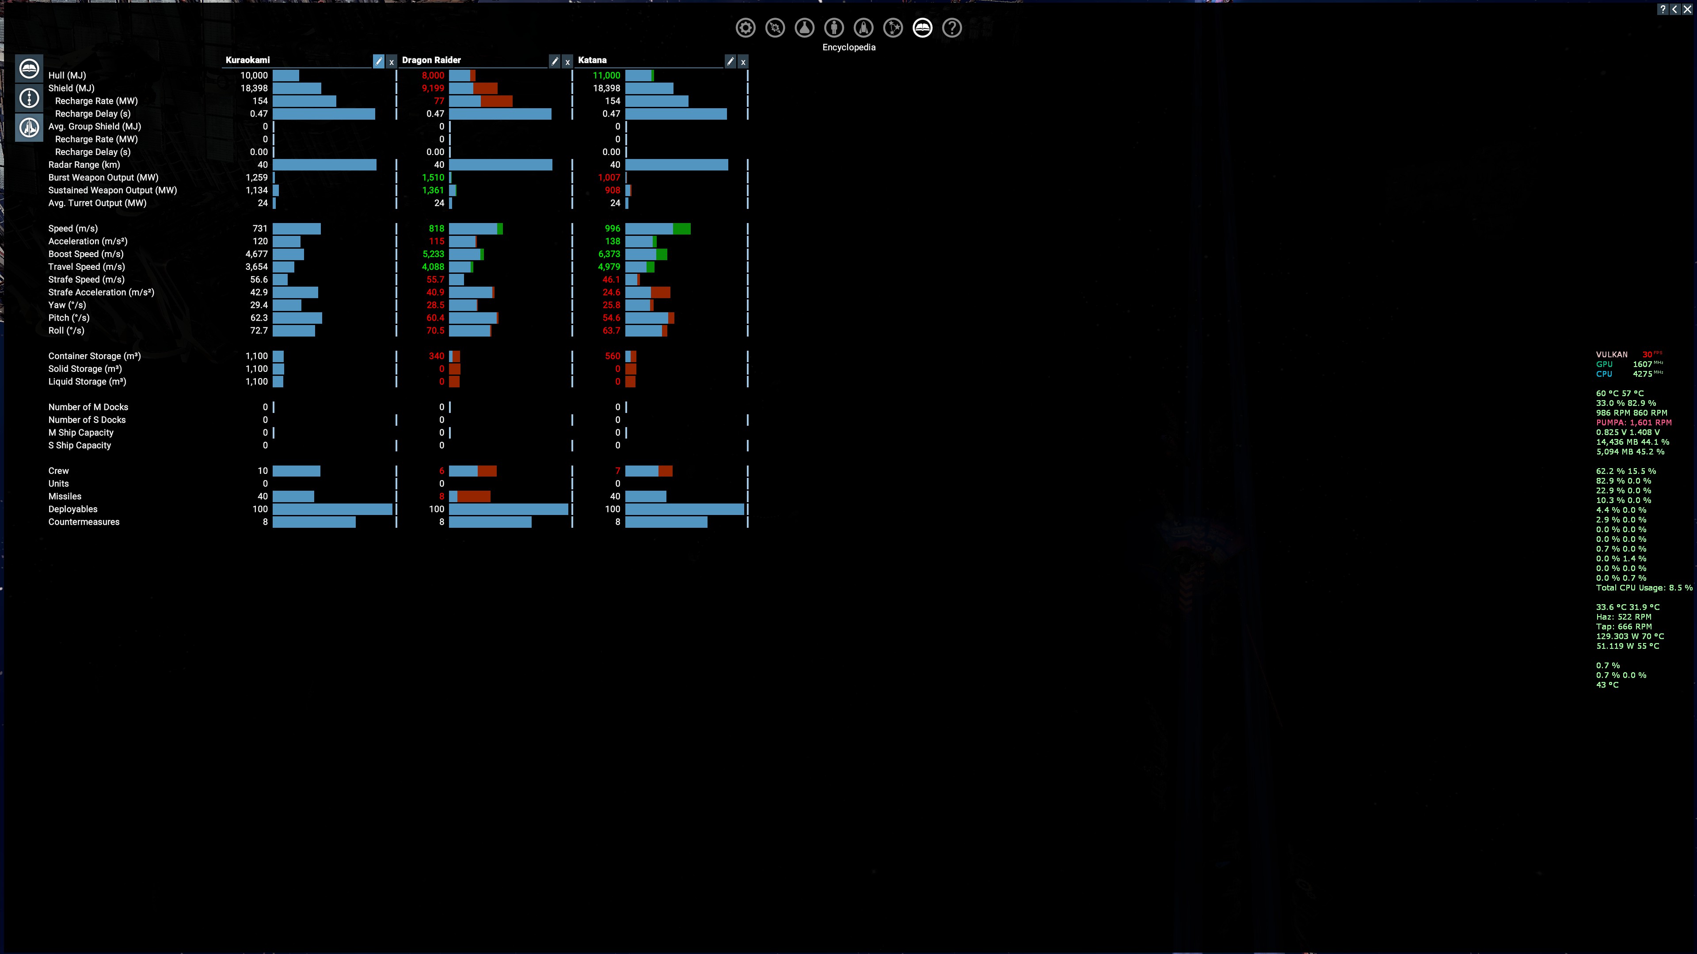
Task: Click Katana's speed value 996
Action: [613, 228]
